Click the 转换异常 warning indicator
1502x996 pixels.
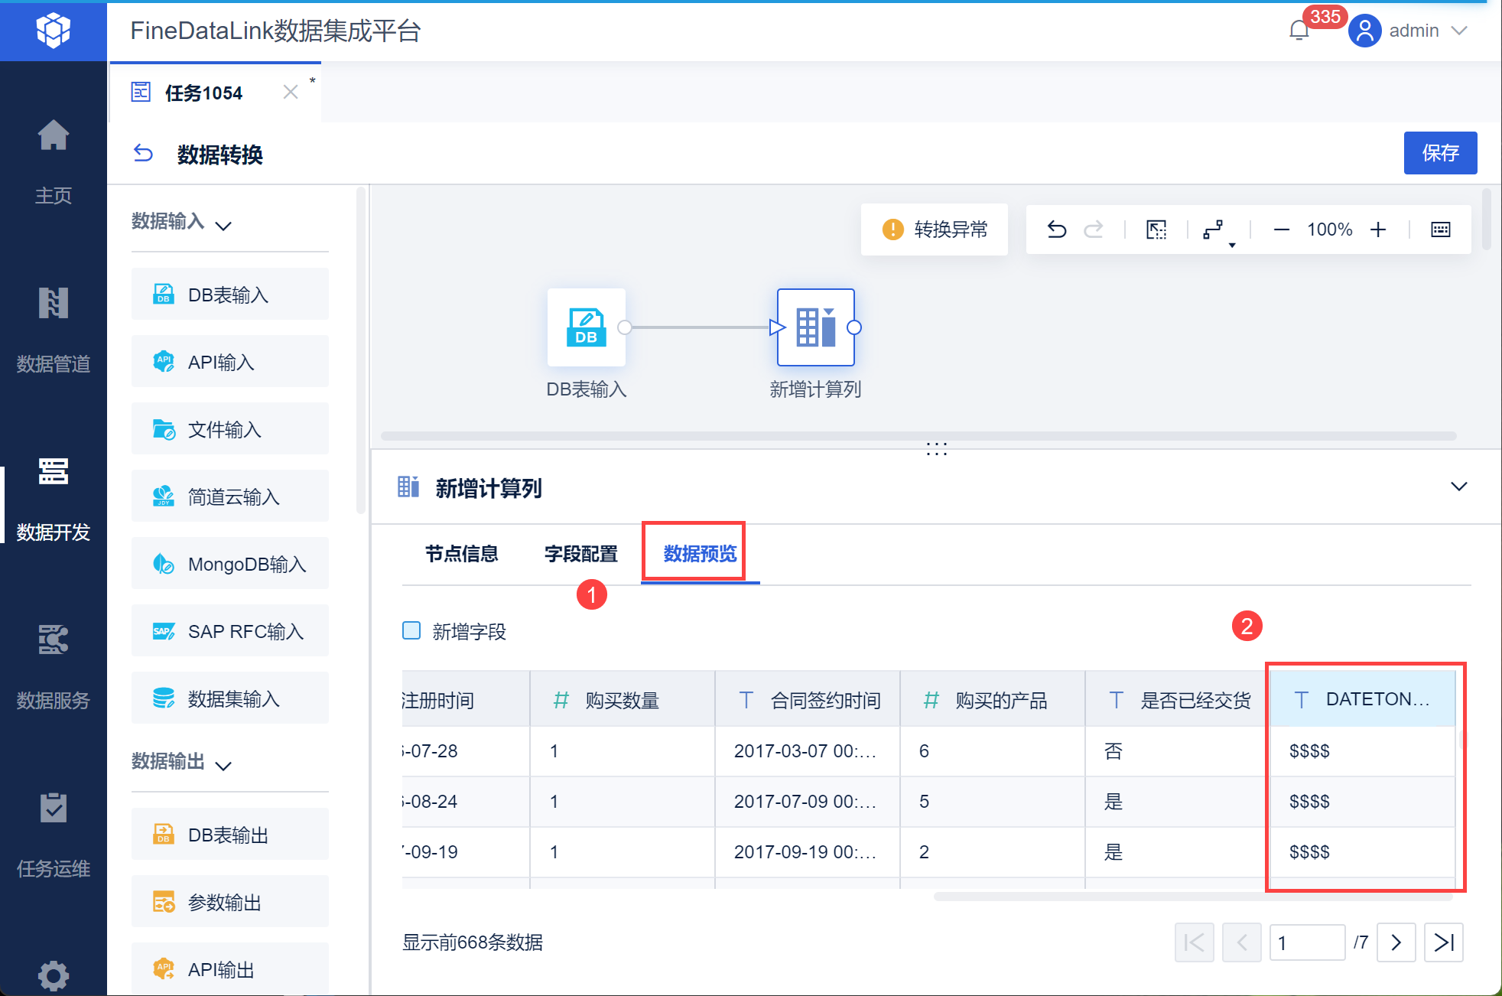(935, 229)
